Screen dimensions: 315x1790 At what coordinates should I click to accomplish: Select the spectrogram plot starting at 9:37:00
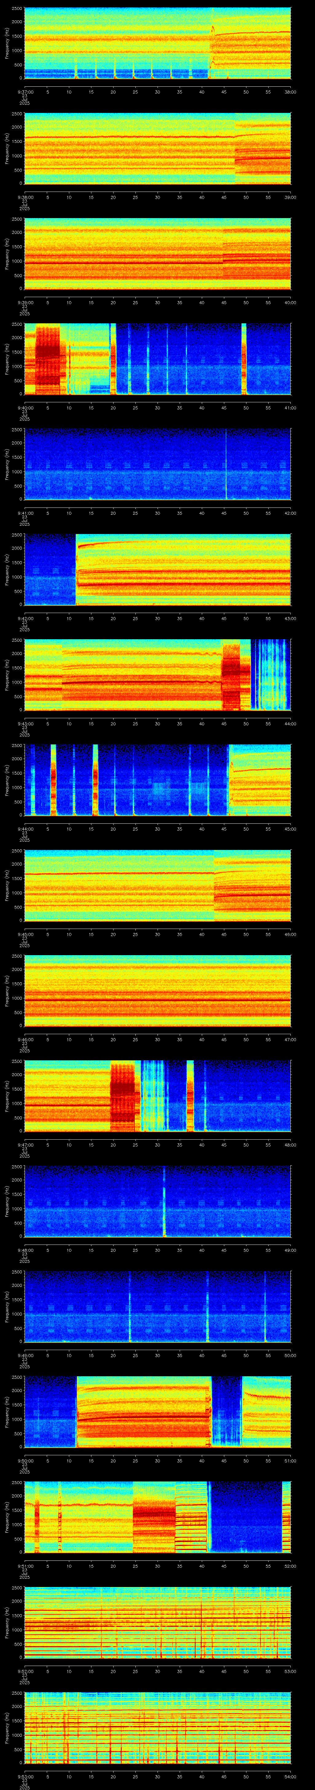coord(157,43)
